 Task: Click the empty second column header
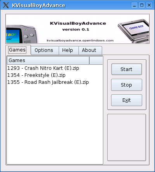point(96,60)
